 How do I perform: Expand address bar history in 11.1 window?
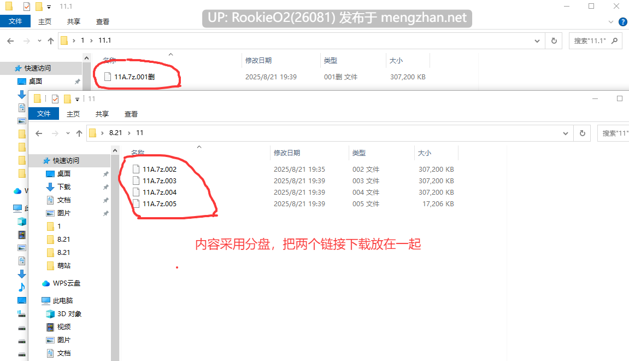tap(537, 41)
